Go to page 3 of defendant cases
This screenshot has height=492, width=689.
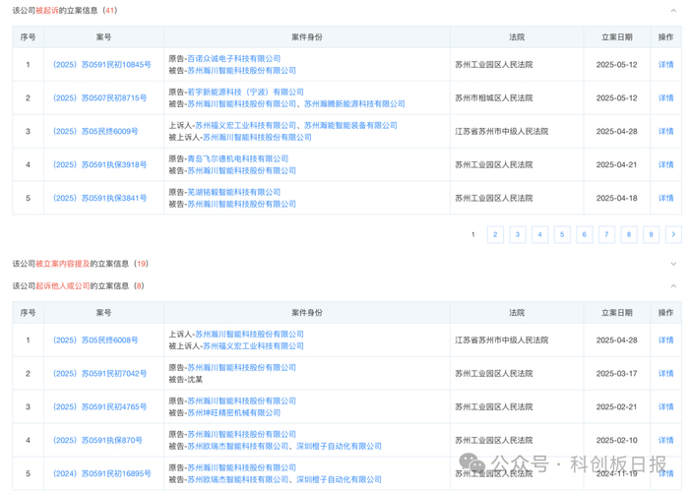pyautogui.click(x=518, y=234)
